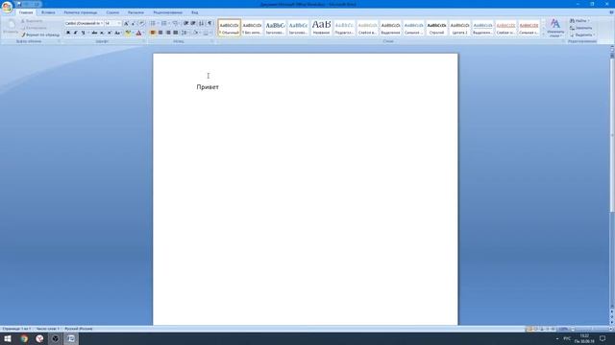
Task: Click the Superscript icon
Action: 110,33
